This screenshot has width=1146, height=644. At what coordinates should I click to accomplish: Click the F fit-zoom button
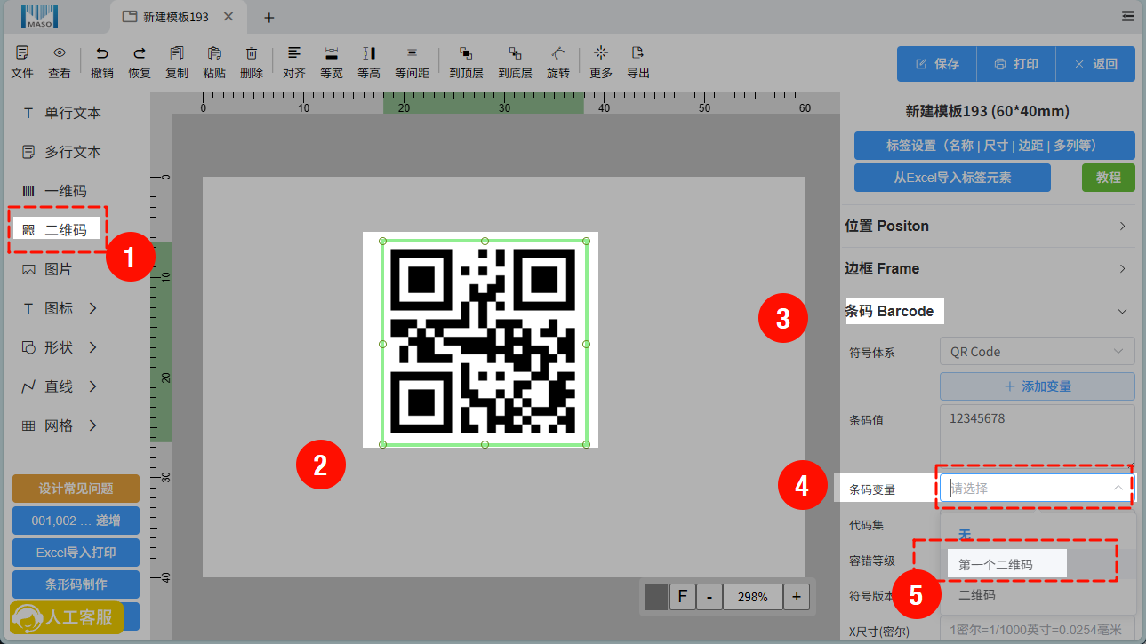682,597
